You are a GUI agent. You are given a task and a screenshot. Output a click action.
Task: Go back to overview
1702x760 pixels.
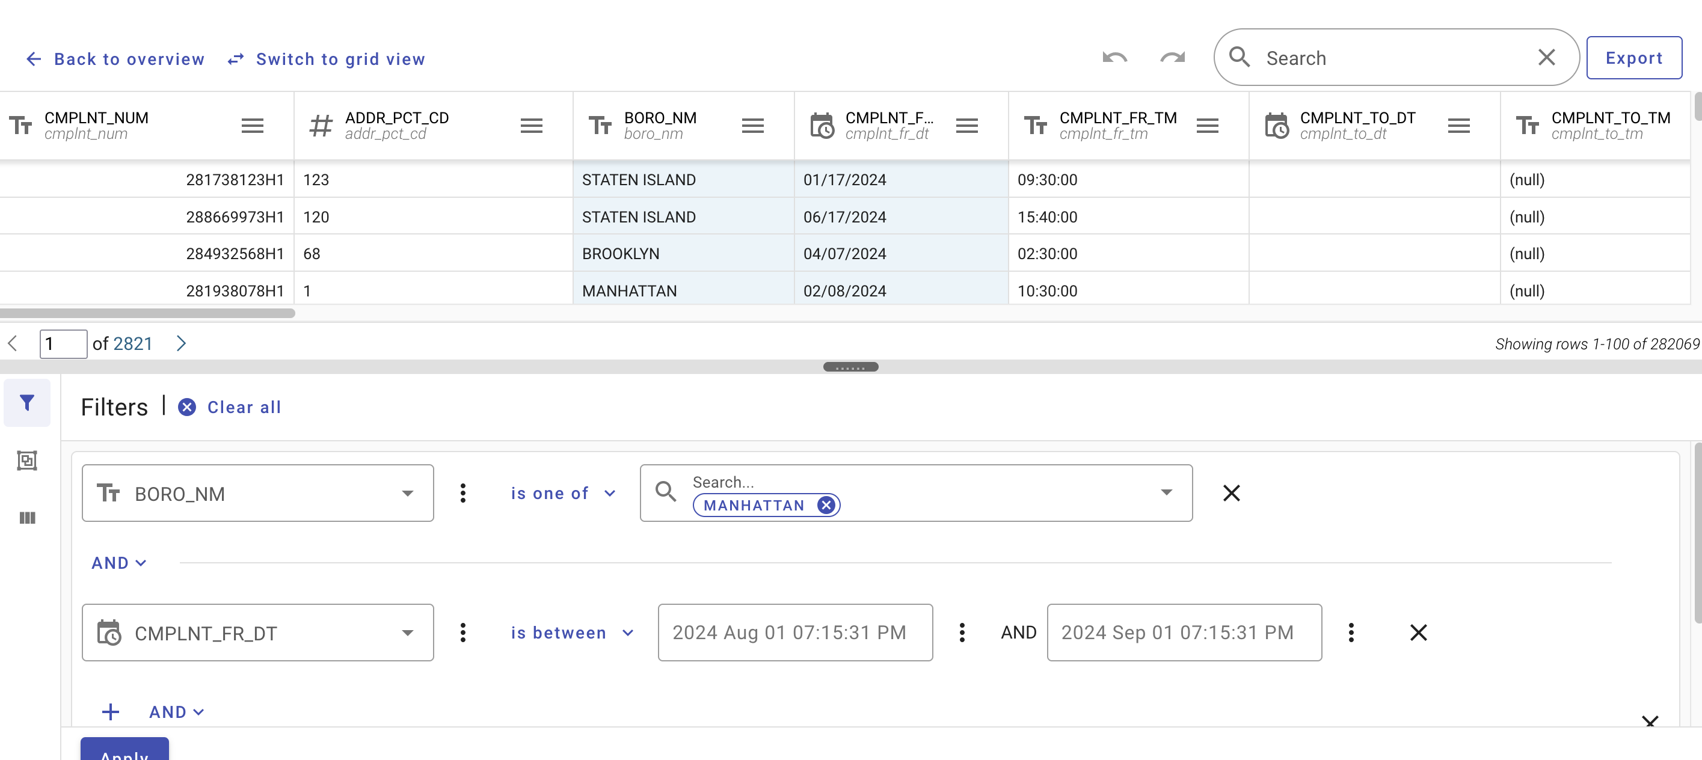coord(115,60)
